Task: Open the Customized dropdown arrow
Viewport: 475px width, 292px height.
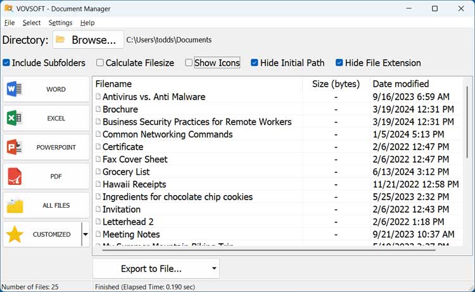Action: click(x=85, y=234)
